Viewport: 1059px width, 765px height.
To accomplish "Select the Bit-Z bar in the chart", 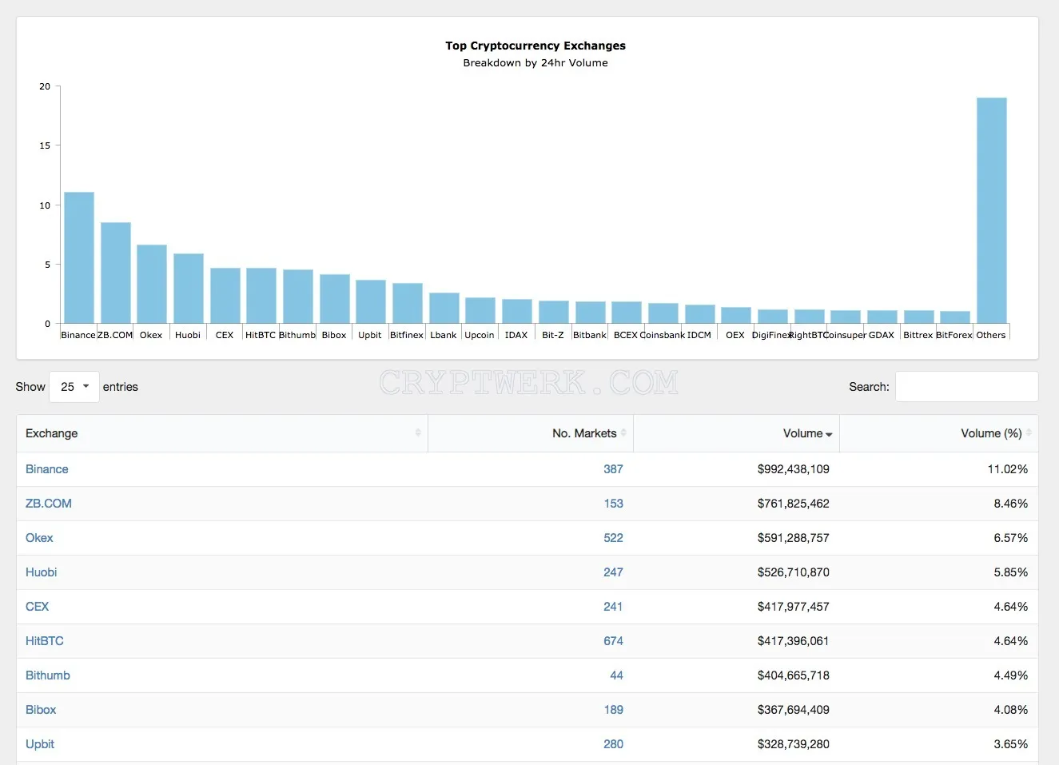I will (554, 312).
